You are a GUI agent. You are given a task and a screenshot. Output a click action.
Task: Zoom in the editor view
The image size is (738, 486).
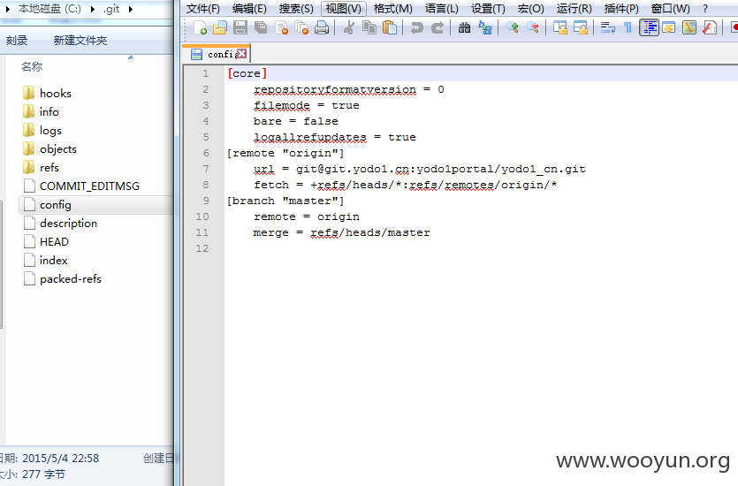click(x=512, y=27)
